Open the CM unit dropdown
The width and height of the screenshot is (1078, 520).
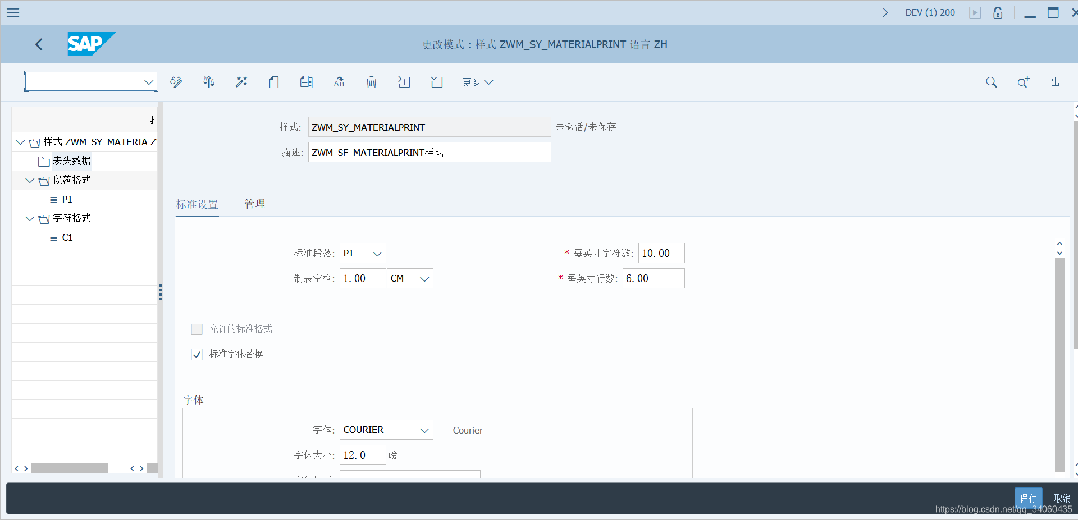coord(424,279)
